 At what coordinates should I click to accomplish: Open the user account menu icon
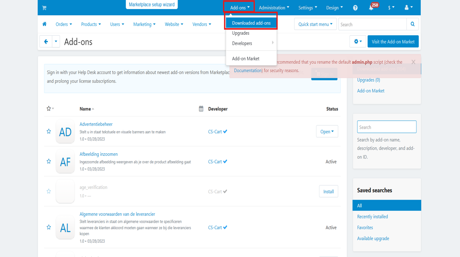point(408,8)
